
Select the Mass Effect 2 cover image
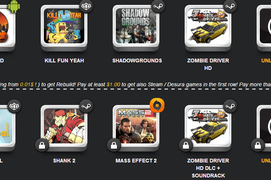coord(136,126)
